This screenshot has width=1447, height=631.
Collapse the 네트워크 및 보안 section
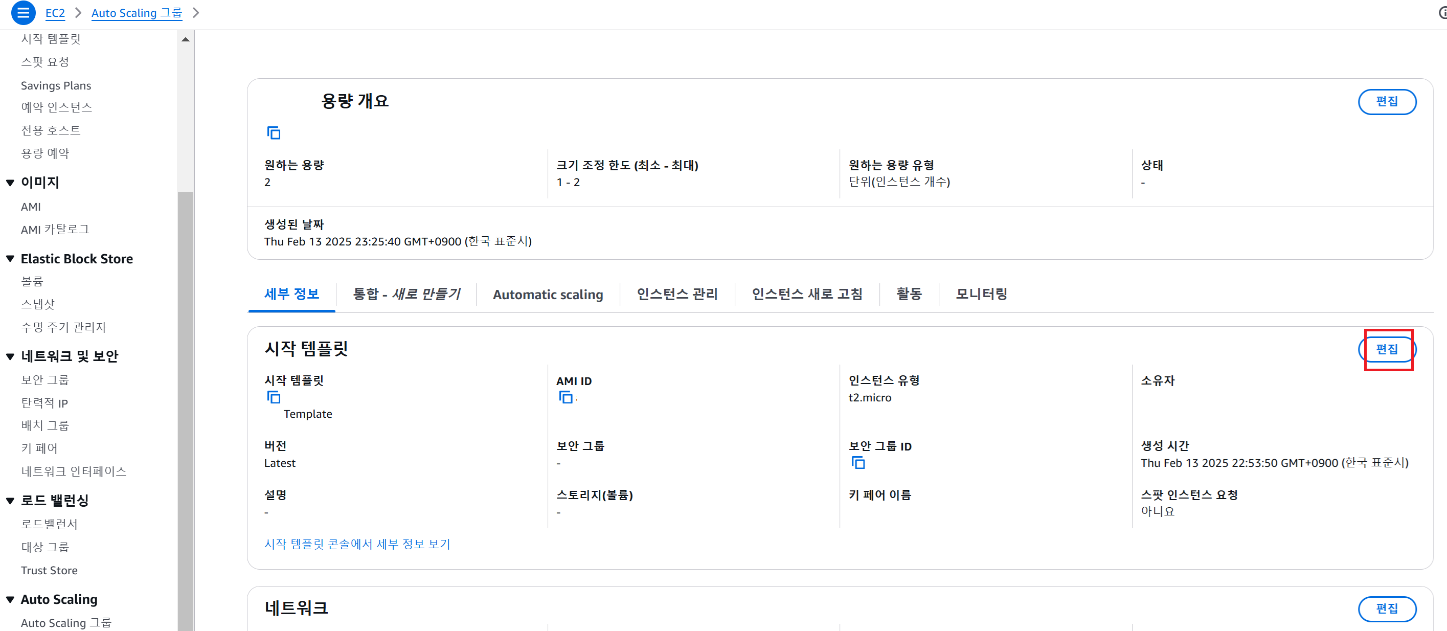10,356
